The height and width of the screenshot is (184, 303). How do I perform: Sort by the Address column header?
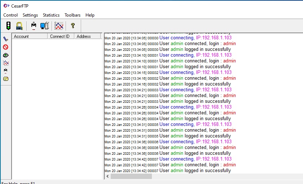pos(87,36)
